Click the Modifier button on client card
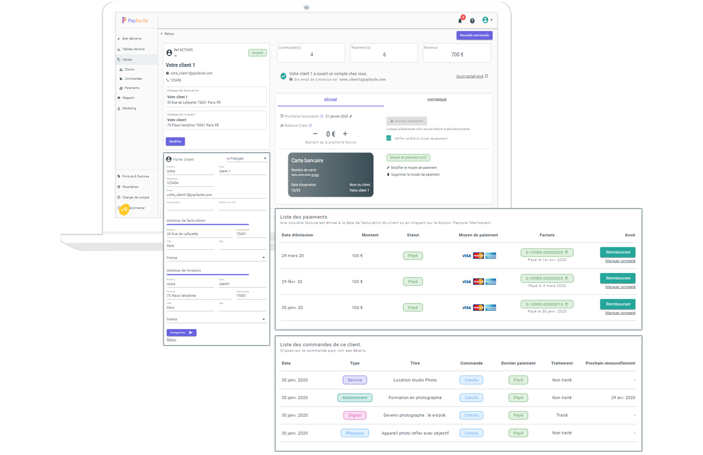This screenshot has width=703, height=455. point(175,141)
